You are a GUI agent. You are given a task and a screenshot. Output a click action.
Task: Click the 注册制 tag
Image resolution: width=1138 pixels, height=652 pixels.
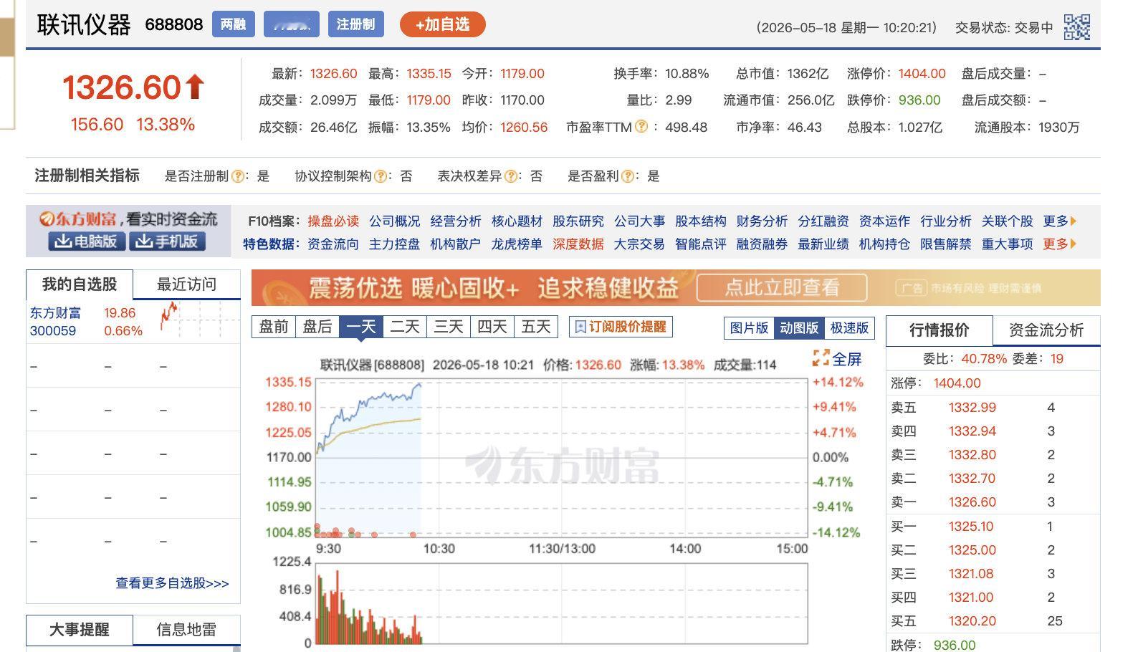[x=356, y=24]
